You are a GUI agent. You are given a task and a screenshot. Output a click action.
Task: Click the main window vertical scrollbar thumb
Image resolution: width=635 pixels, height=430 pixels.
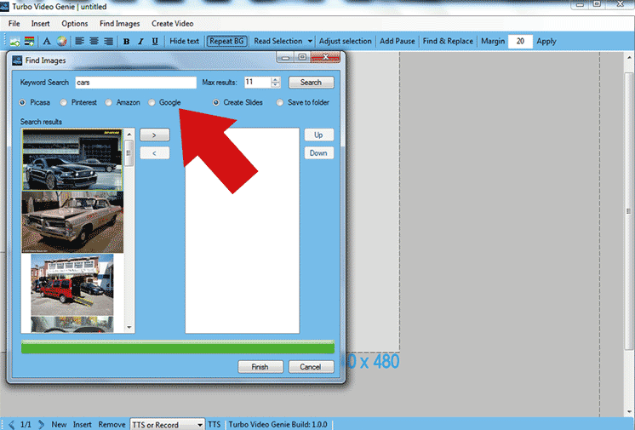pos(628,211)
